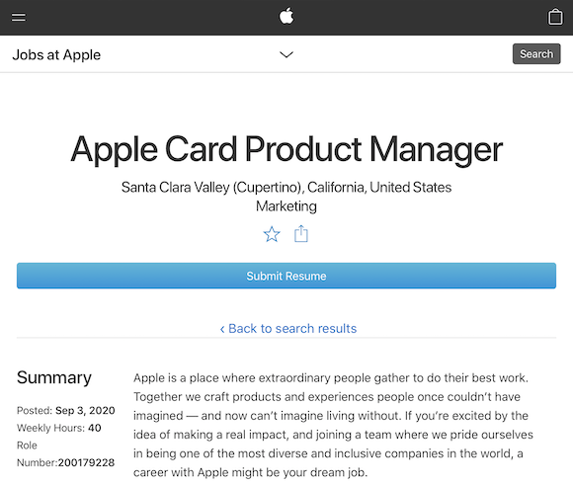Click the Summary heading
The image size is (573, 486).
54,377
